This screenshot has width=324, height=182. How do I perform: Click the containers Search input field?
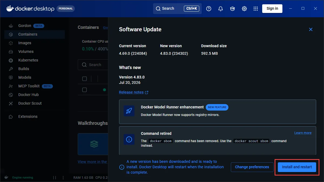pyautogui.click(x=93, y=65)
